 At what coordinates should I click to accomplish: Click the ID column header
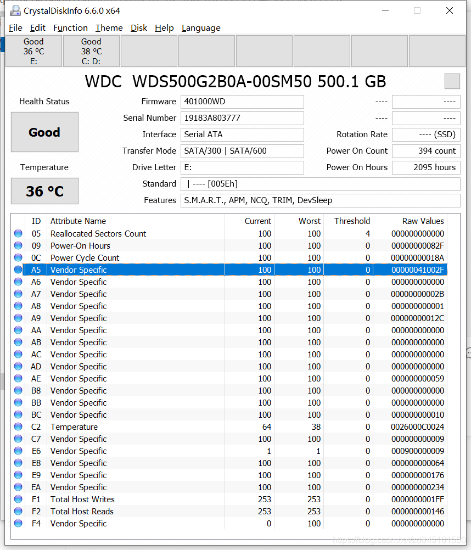36,221
